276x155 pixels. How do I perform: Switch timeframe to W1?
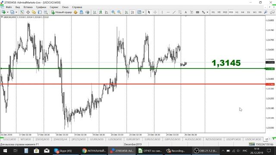[254, 12]
